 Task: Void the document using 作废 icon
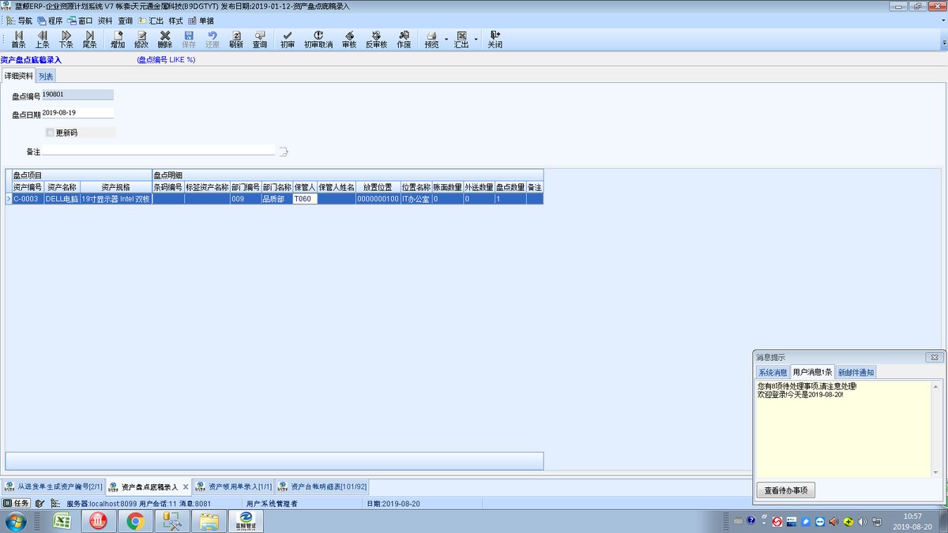pos(404,39)
